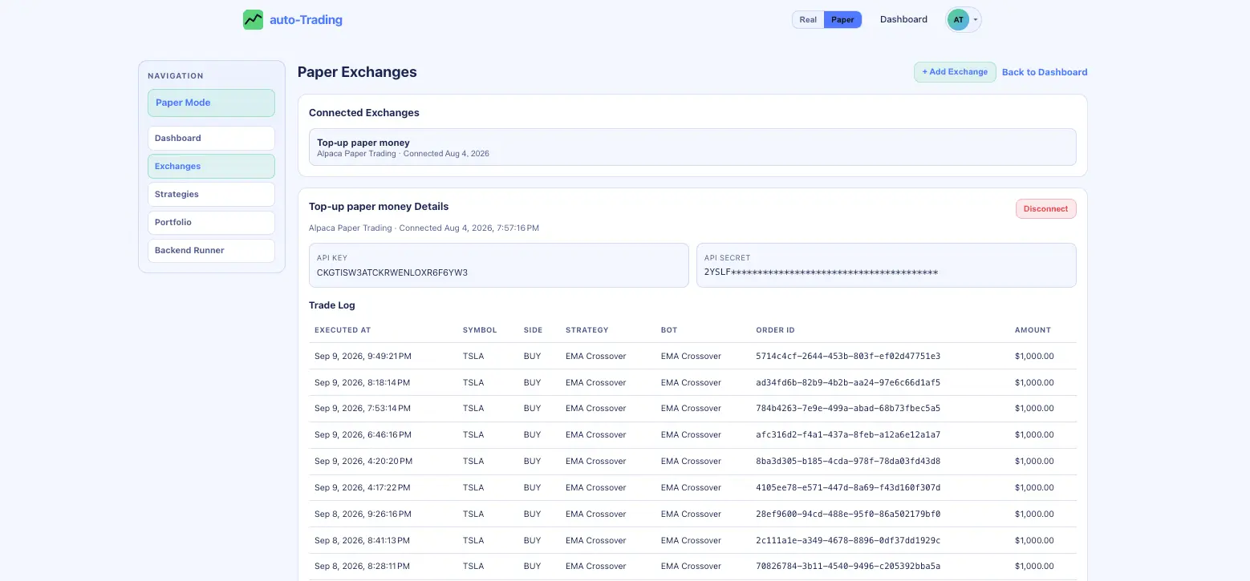Click the Sep 8, 2026, 8:41:13 PM timestamp
1250x581 pixels.
pos(363,540)
